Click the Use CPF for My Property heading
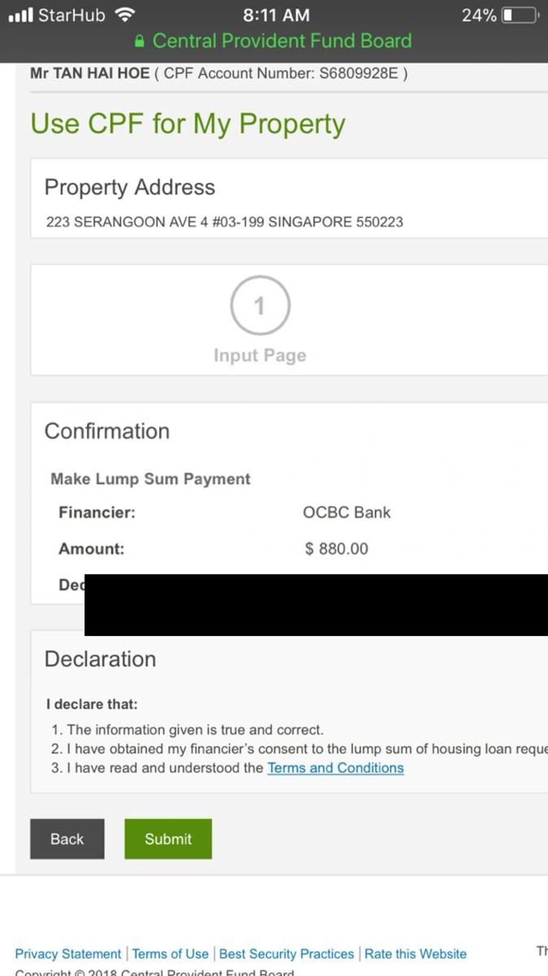Image resolution: width=548 pixels, height=976 pixels. pyautogui.click(x=188, y=124)
